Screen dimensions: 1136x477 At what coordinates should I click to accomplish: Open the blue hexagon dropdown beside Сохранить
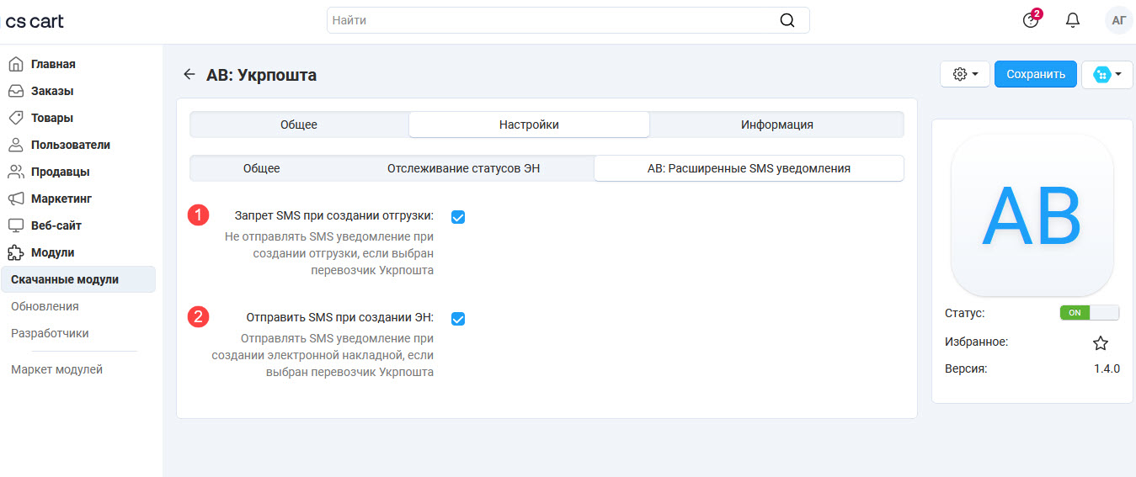(1107, 74)
